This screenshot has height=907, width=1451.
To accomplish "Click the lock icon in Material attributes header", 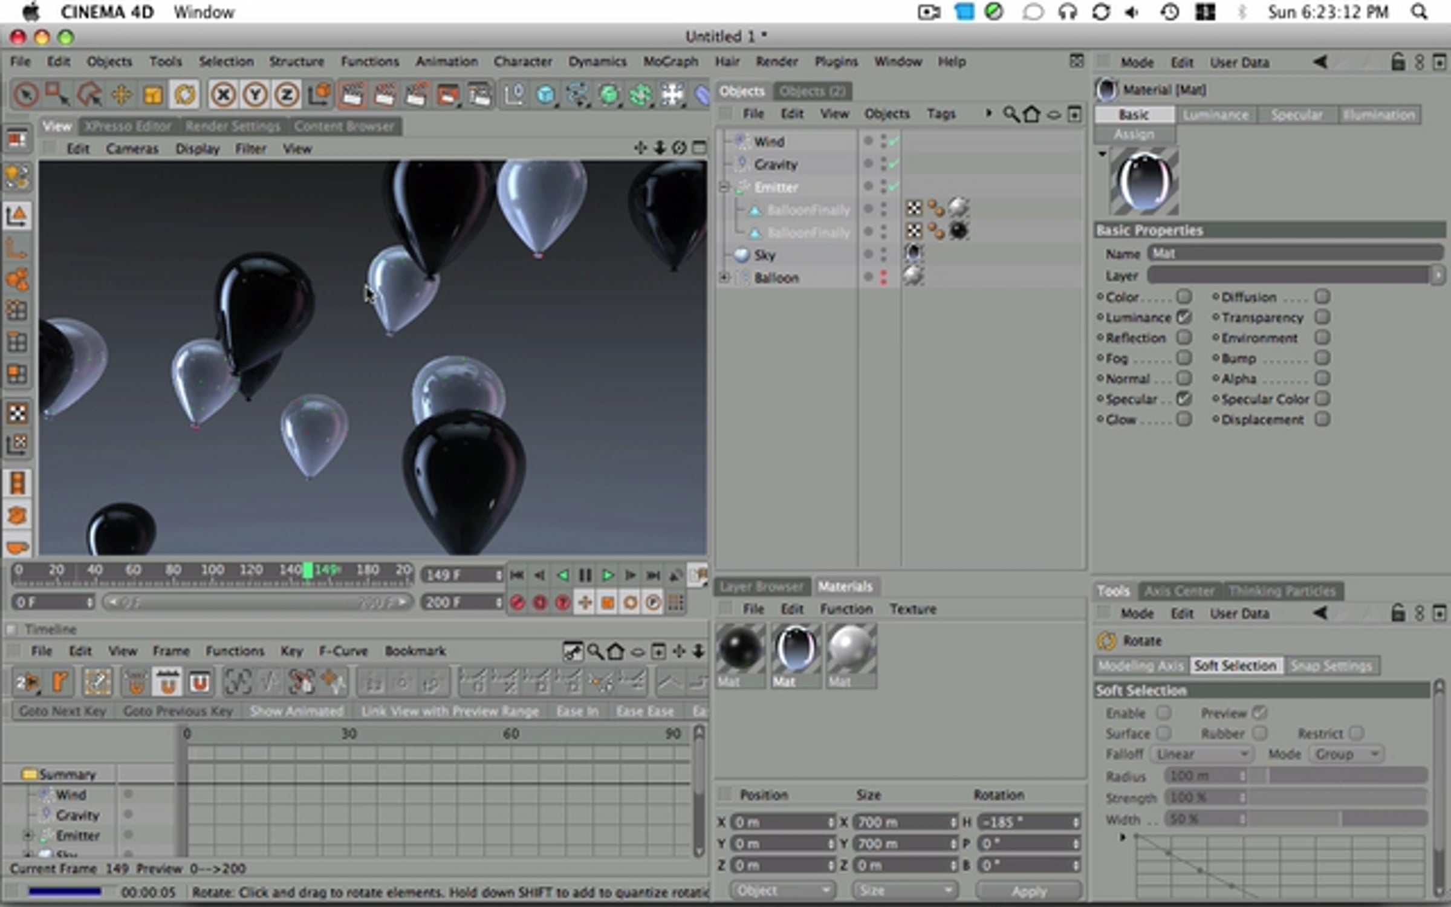I will (x=1398, y=62).
